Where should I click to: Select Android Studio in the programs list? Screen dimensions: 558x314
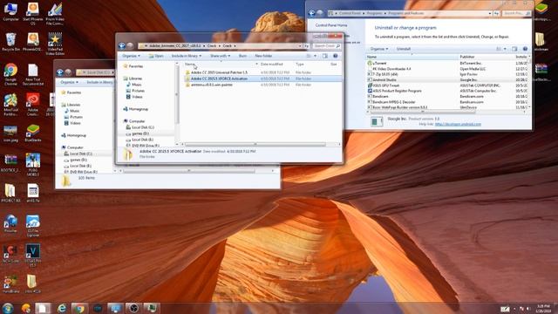[x=384, y=79]
